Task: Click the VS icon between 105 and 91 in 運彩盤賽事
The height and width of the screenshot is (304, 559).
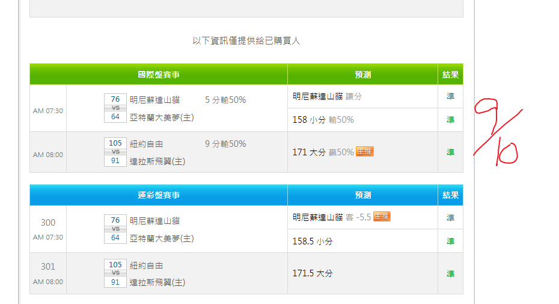Action: [x=115, y=273]
